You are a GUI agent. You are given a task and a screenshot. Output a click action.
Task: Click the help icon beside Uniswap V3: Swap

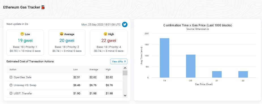(11, 85)
